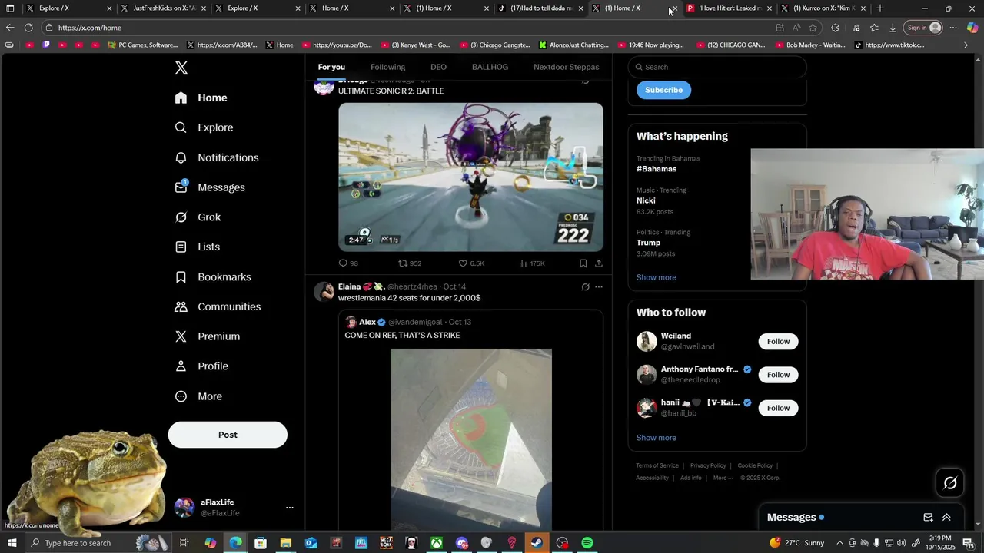Click Type here to search in taskbar

[x=100, y=543]
